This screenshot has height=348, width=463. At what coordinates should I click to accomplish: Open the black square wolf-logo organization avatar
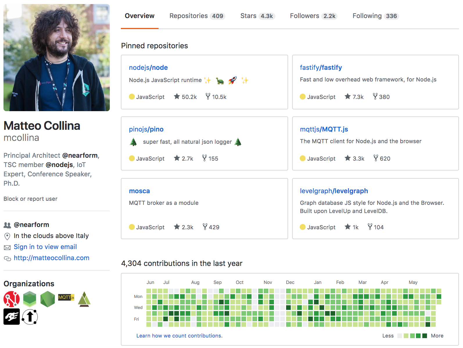(12, 317)
